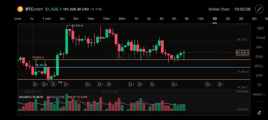This screenshot has width=268, height=120.
Task: Toggle the SAR indicator
Action: click(259, 76)
